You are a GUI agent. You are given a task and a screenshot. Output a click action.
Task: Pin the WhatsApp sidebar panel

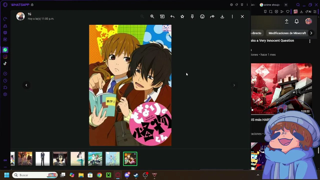pos(242,5)
